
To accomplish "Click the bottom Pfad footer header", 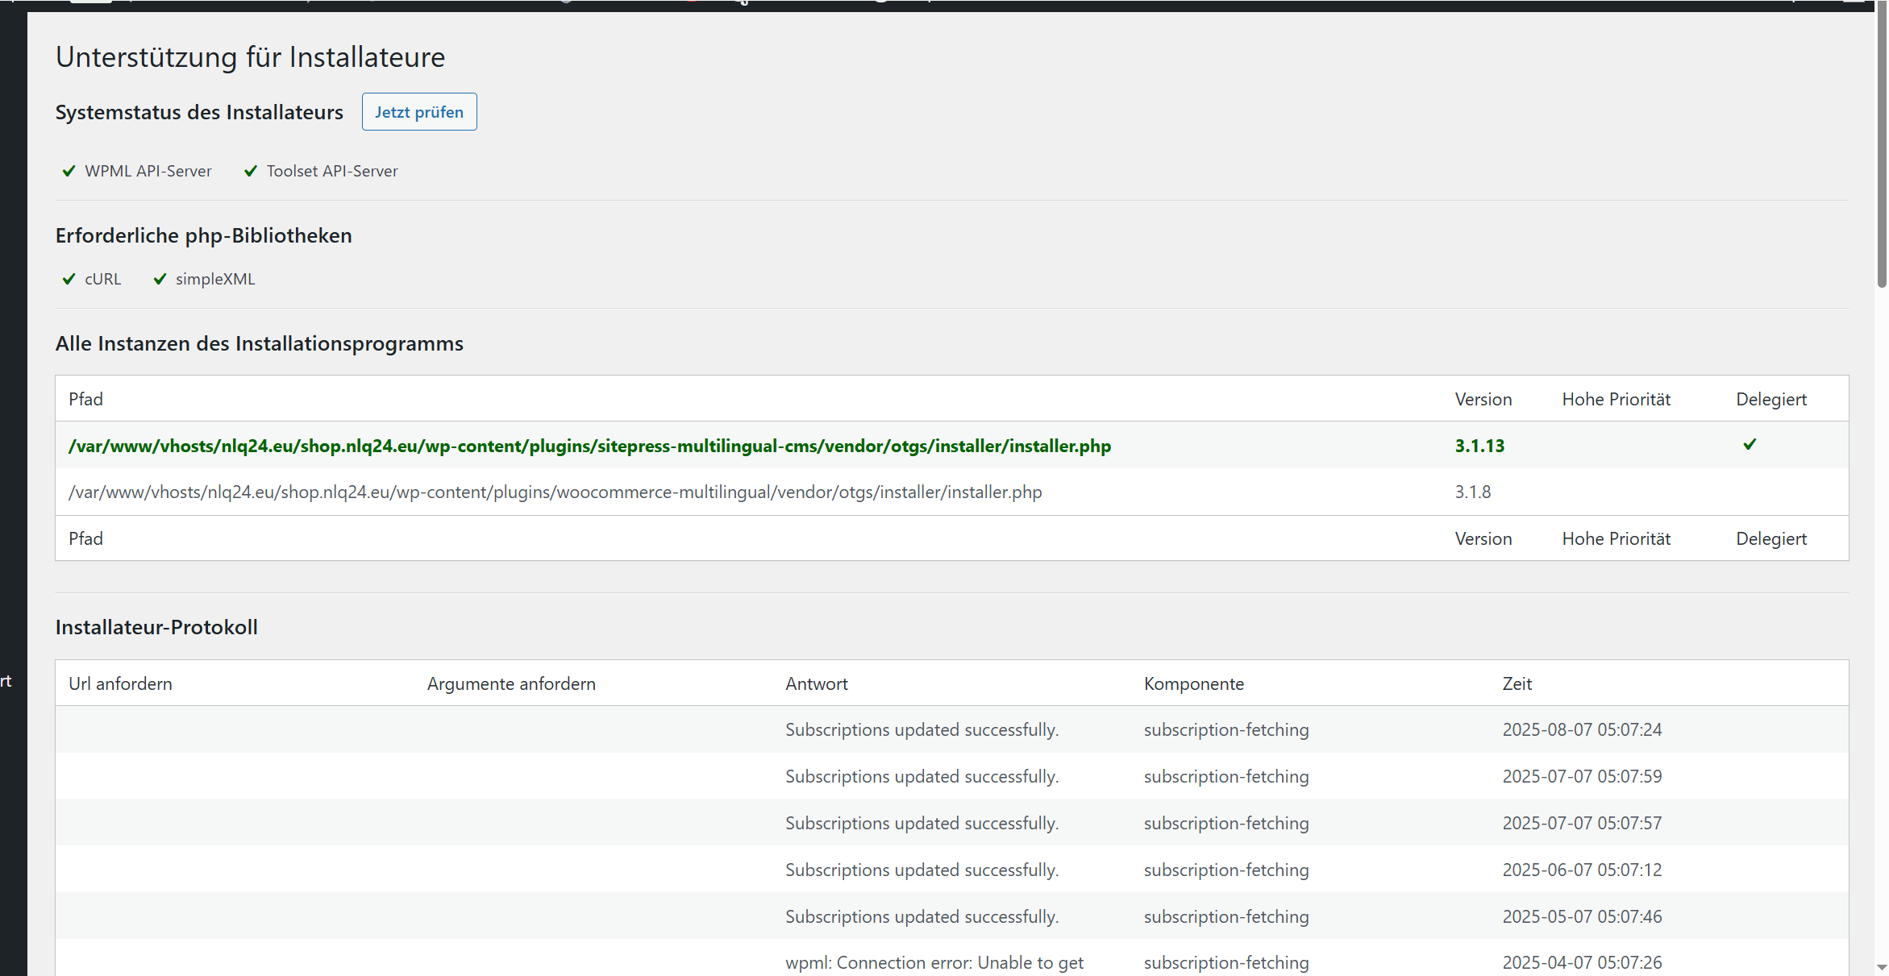I will point(85,538).
